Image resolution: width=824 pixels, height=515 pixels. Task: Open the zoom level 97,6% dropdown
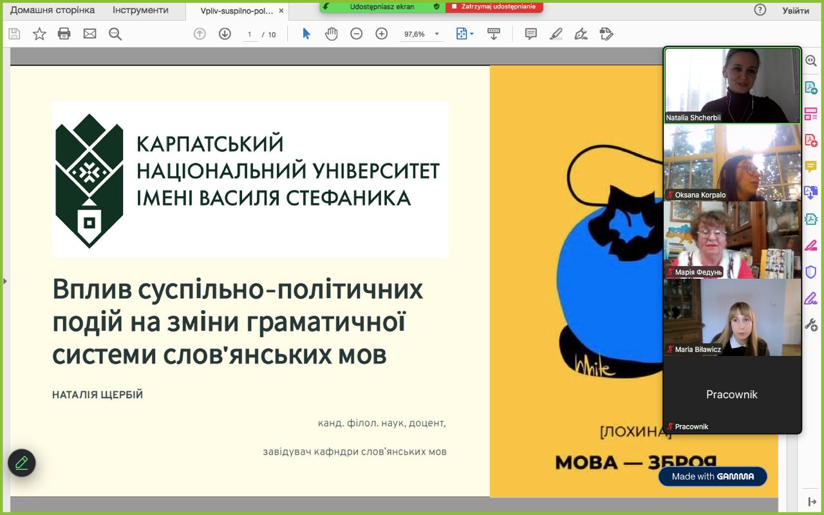437,34
